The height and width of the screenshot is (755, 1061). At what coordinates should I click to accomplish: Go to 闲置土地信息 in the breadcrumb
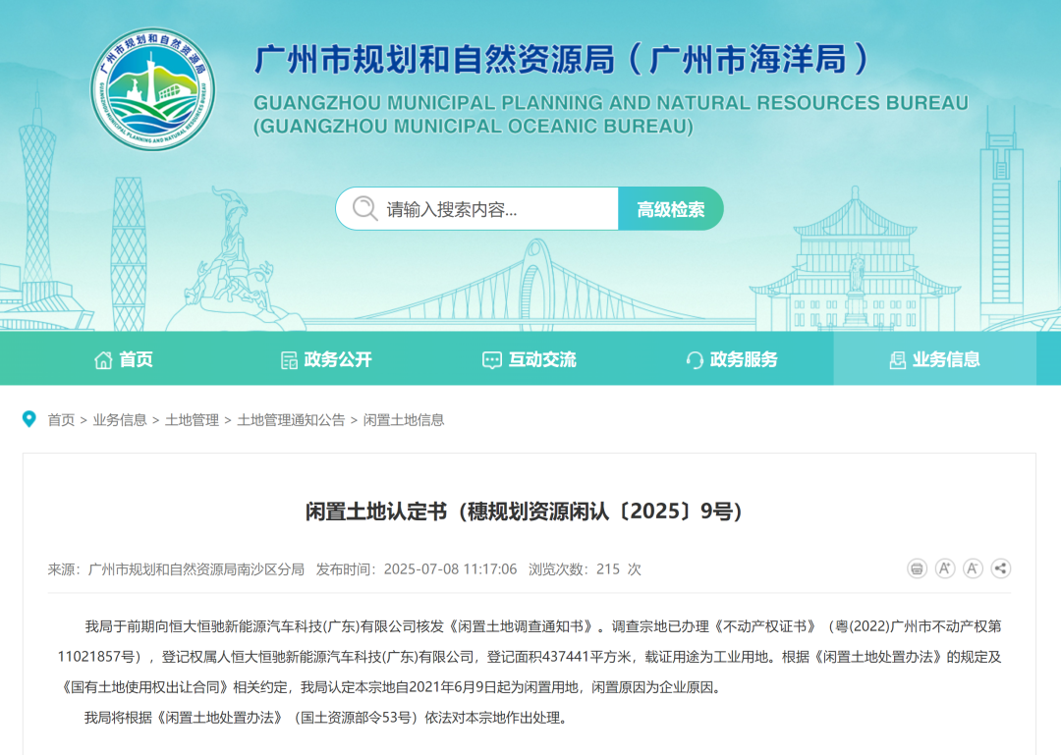pos(404,420)
